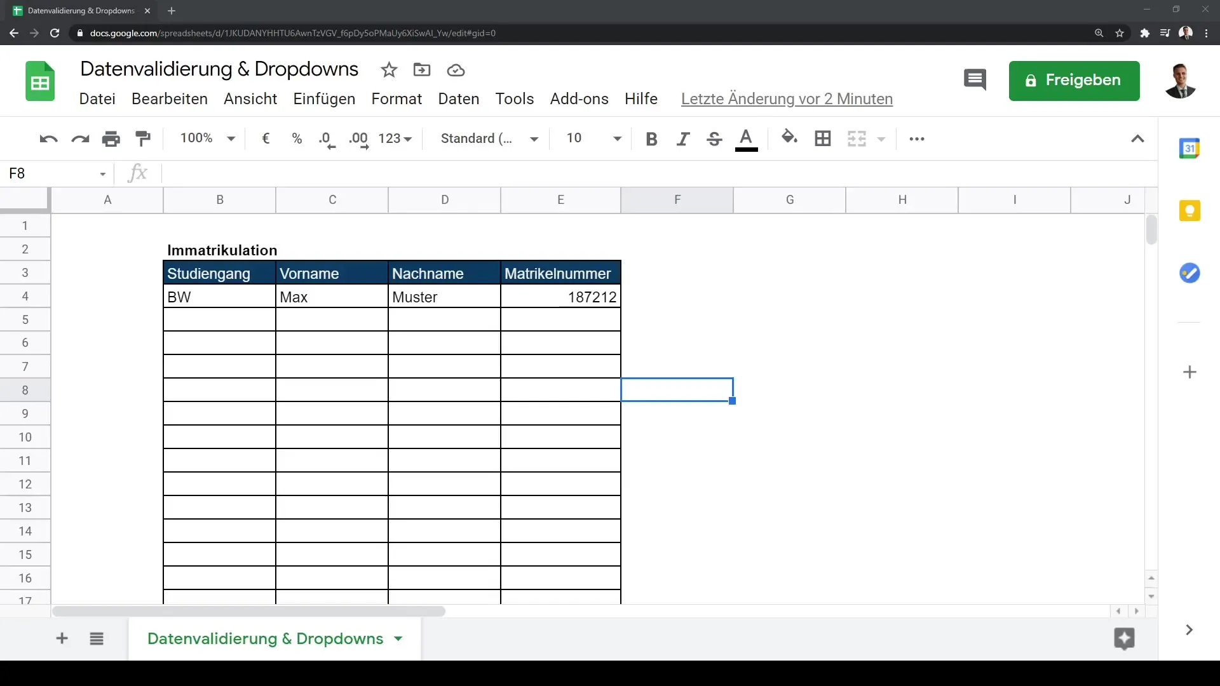The image size is (1220, 686).
Task: Select the Studiengang header cell
Action: click(219, 274)
